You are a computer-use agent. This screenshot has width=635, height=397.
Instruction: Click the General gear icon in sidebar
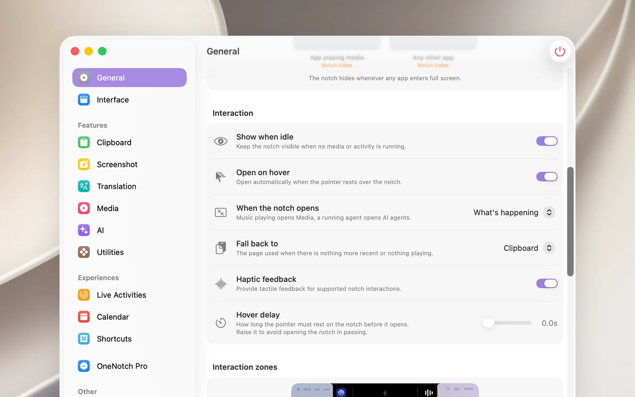(84, 77)
